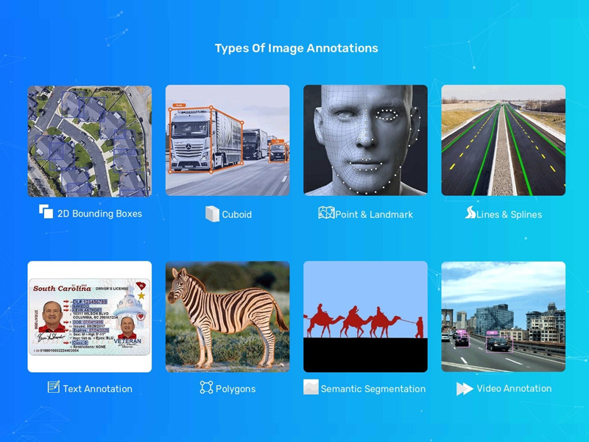Select the Point & Landmark map icon
This screenshot has width=589, height=442.
tap(326, 213)
